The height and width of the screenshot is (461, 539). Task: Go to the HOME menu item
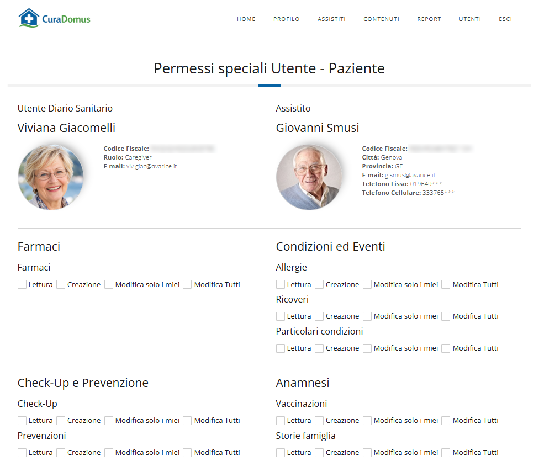click(246, 19)
